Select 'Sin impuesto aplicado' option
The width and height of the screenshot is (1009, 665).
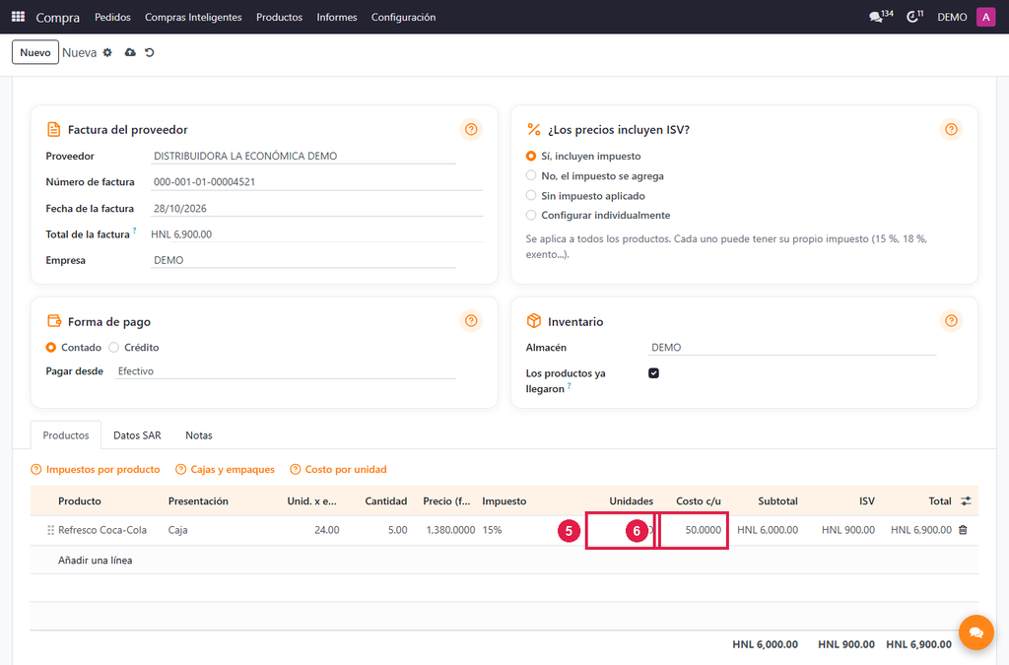click(x=531, y=195)
